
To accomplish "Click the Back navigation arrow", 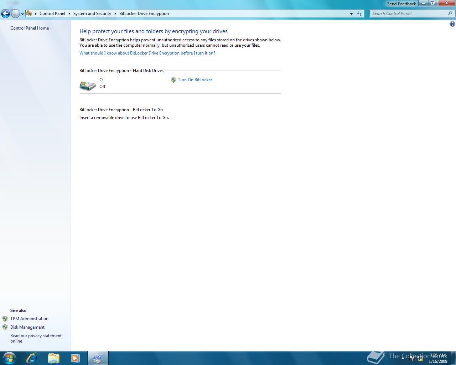I will point(5,14).
